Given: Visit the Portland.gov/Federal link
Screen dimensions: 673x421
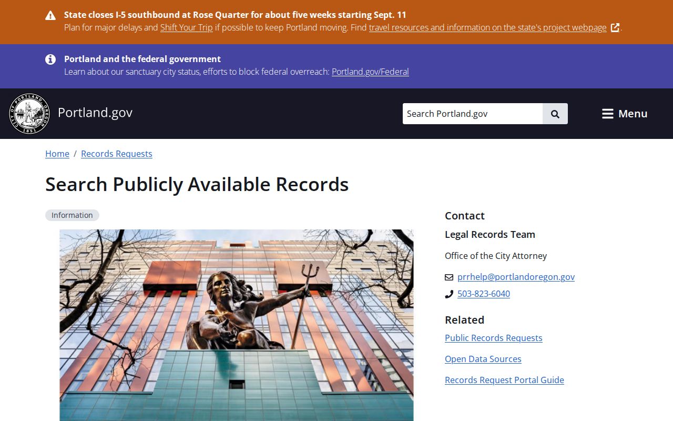Looking at the screenshot, I should point(370,72).
